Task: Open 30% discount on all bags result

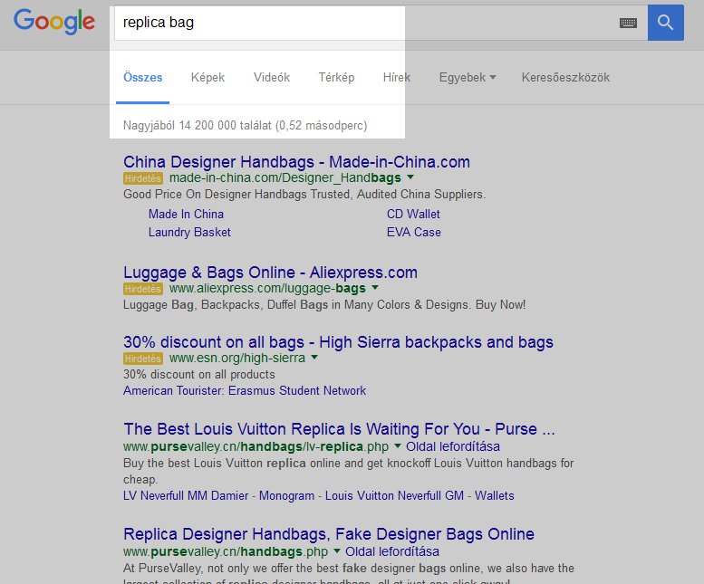Action: point(338,342)
